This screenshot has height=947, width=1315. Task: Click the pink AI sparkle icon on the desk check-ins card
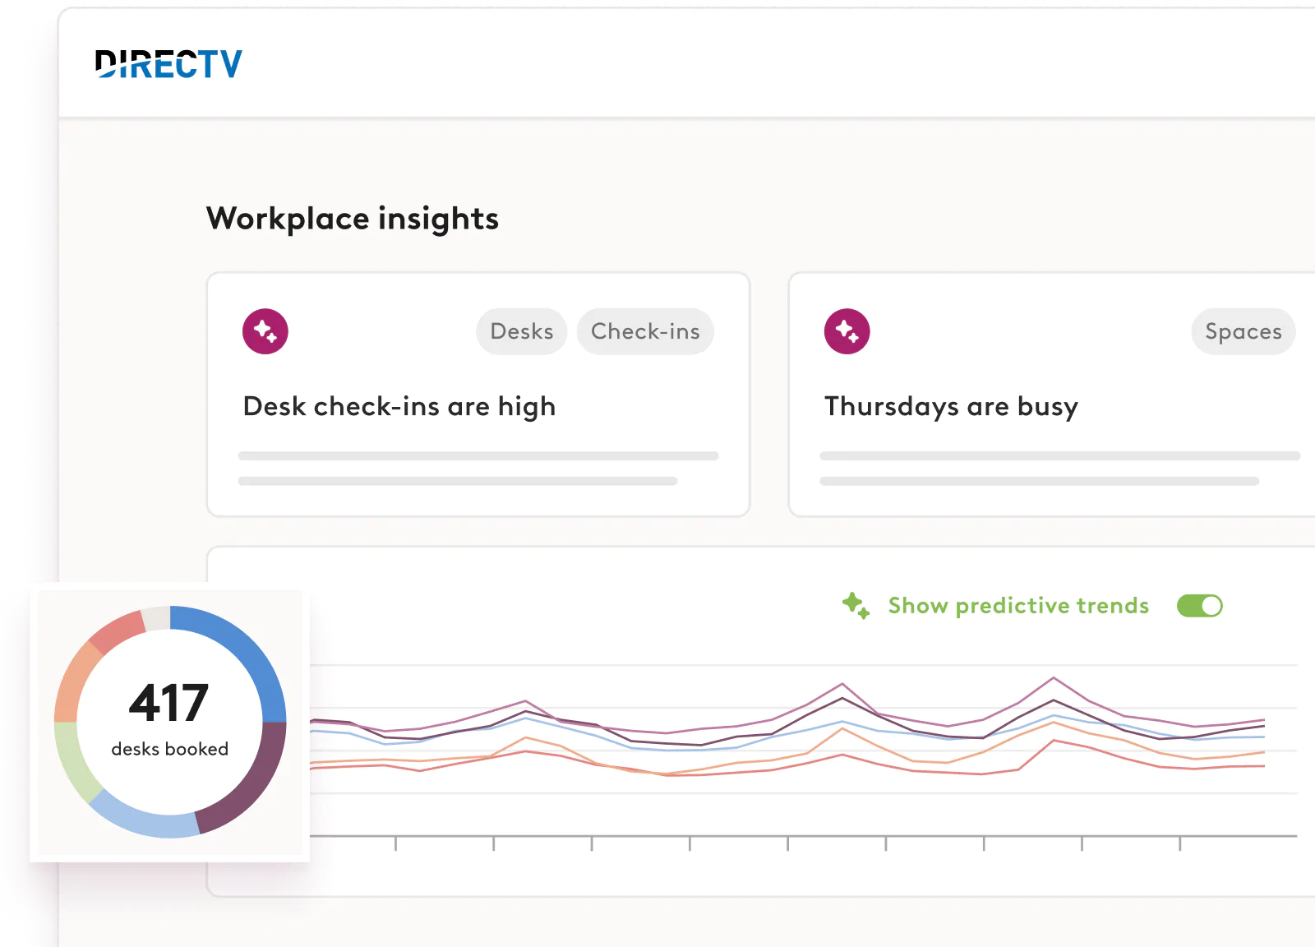point(265,331)
